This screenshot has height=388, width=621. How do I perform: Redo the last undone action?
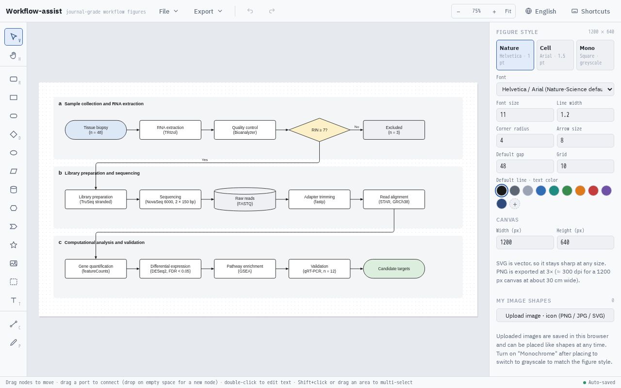tap(272, 11)
